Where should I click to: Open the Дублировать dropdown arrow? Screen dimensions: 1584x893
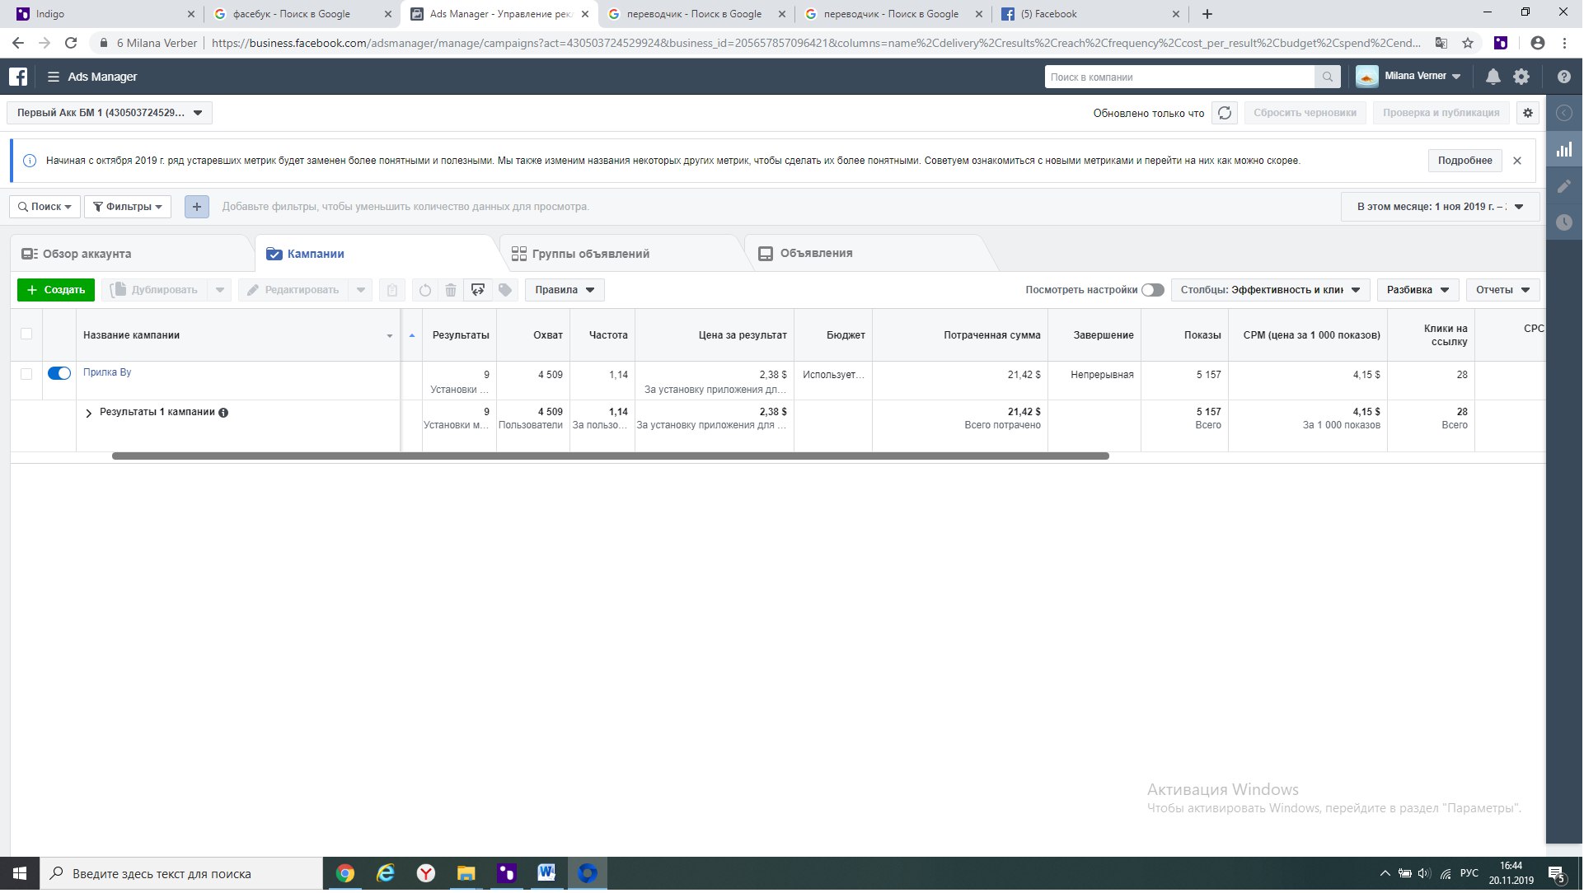coord(220,290)
